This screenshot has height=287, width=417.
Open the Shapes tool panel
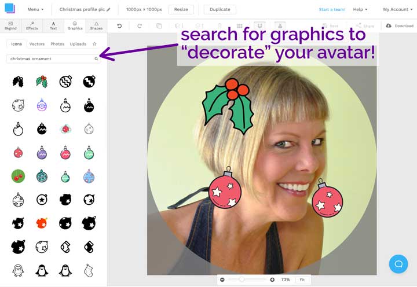(x=96, y=26)
